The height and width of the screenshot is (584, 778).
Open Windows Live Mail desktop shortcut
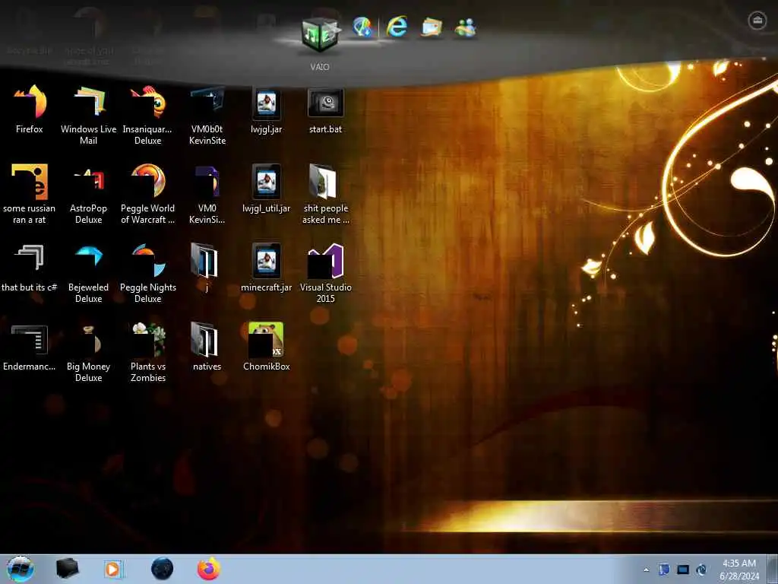(89, 102)
